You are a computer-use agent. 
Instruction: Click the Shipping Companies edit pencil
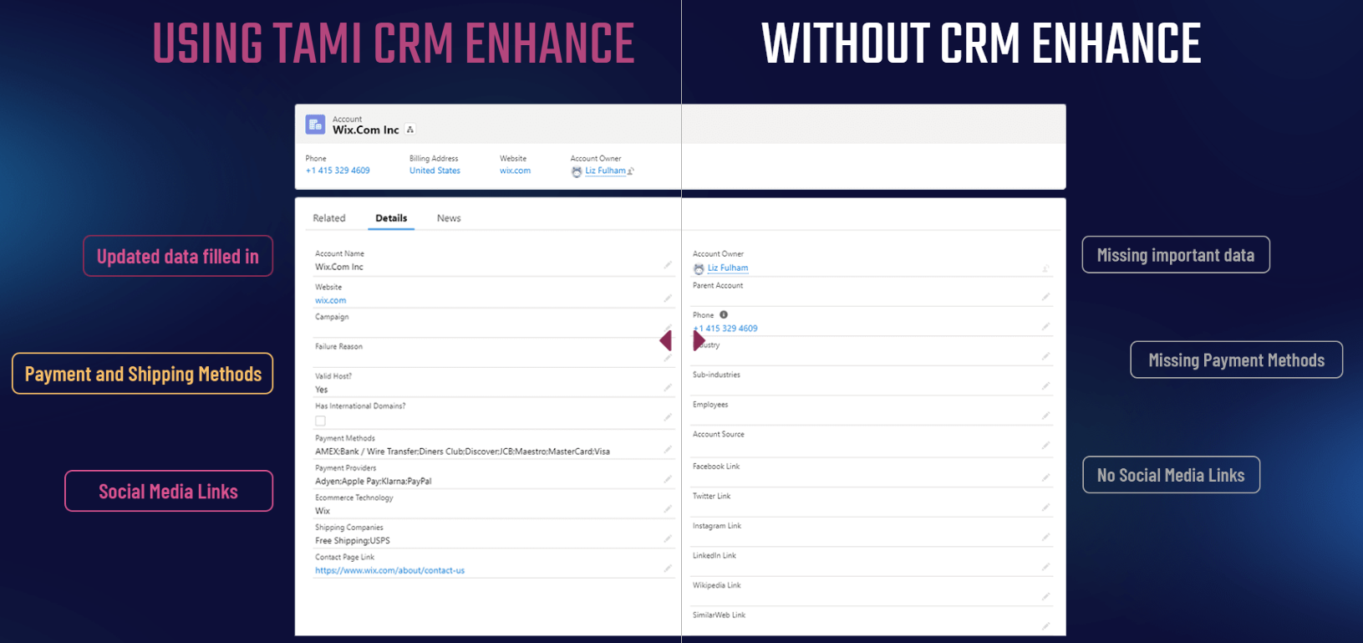(x=668, y=538)
